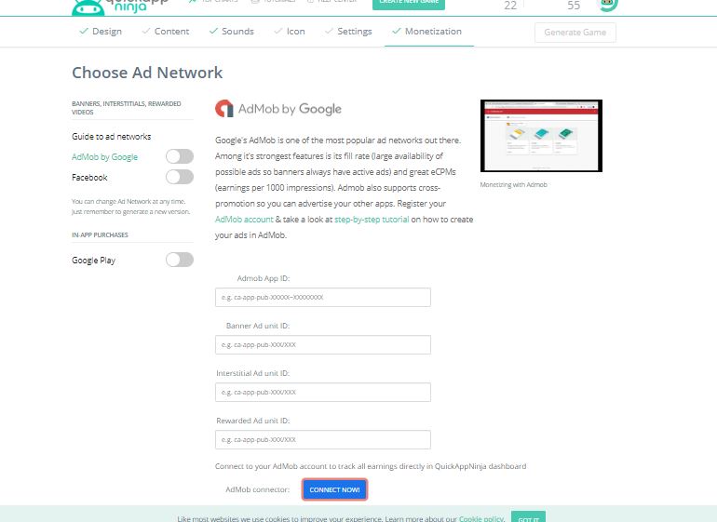
Task: Focus the Banner Ad unit ID field
Action: 323,344
